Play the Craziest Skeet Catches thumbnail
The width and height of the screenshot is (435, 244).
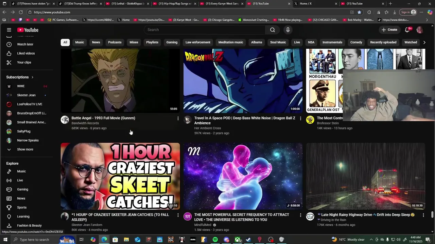pos(120,176)
